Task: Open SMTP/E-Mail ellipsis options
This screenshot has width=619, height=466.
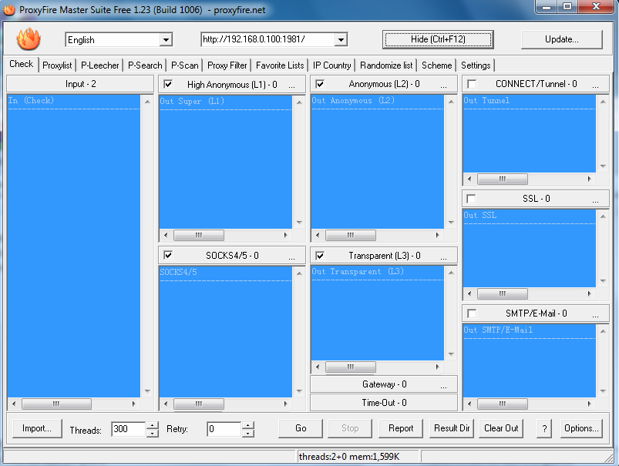Action: [595, 314]
